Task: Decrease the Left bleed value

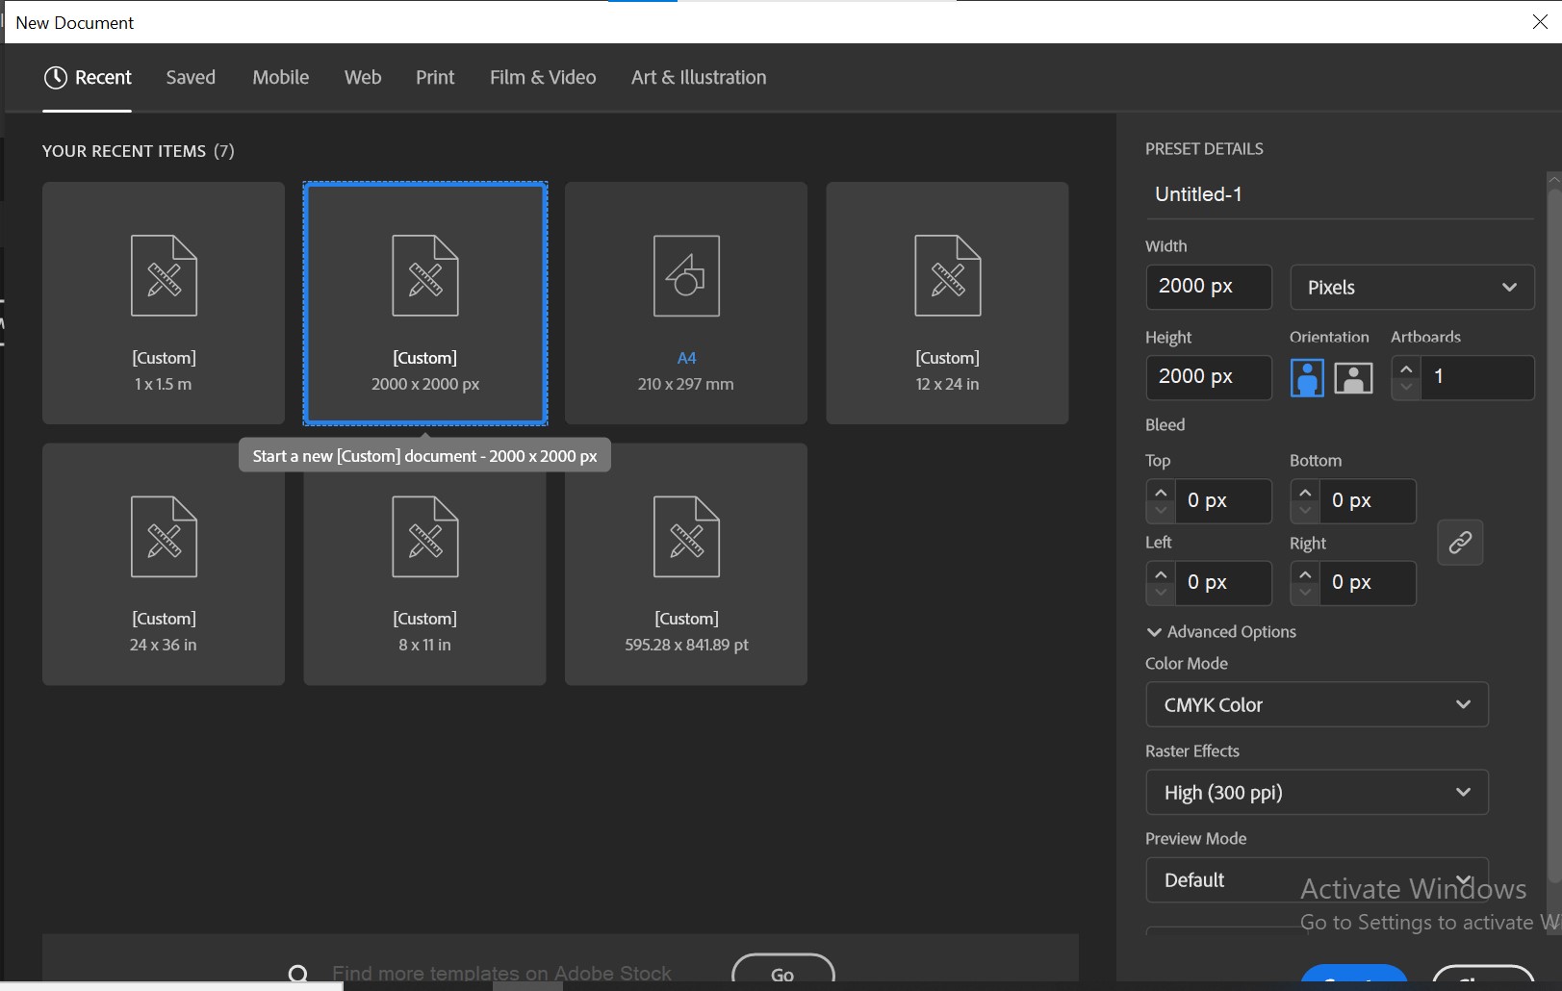Action: pyautogui.click(x=1161, y=593)
